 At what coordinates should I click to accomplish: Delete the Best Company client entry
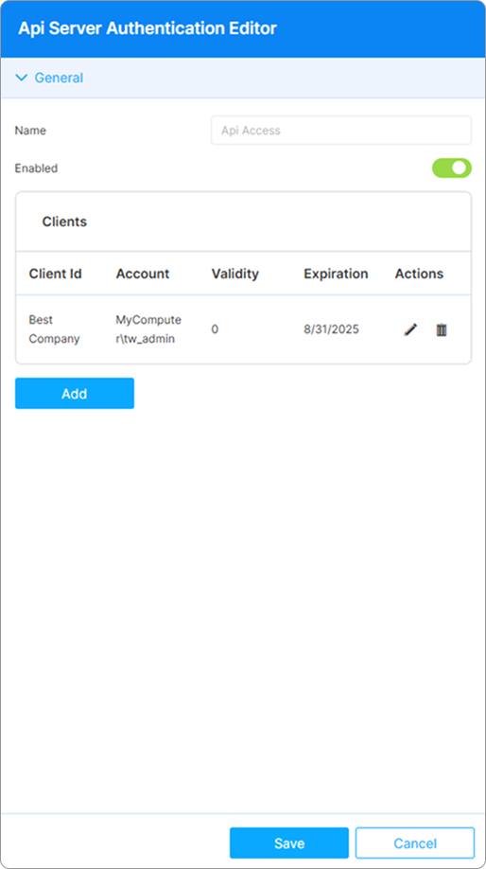click(x=442, y=329)
